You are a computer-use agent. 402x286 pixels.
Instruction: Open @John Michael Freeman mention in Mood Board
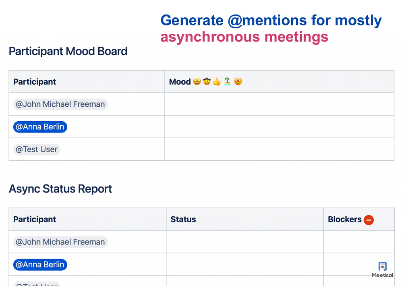(x=60, y=104)
